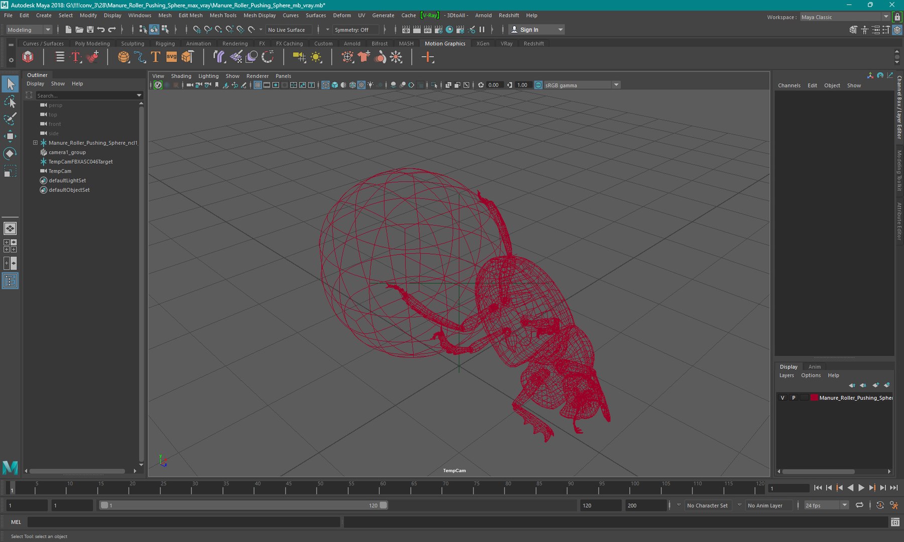904x542 pixels.
Task: Click the SVG tool shelf icon
Action: (171, 57)
